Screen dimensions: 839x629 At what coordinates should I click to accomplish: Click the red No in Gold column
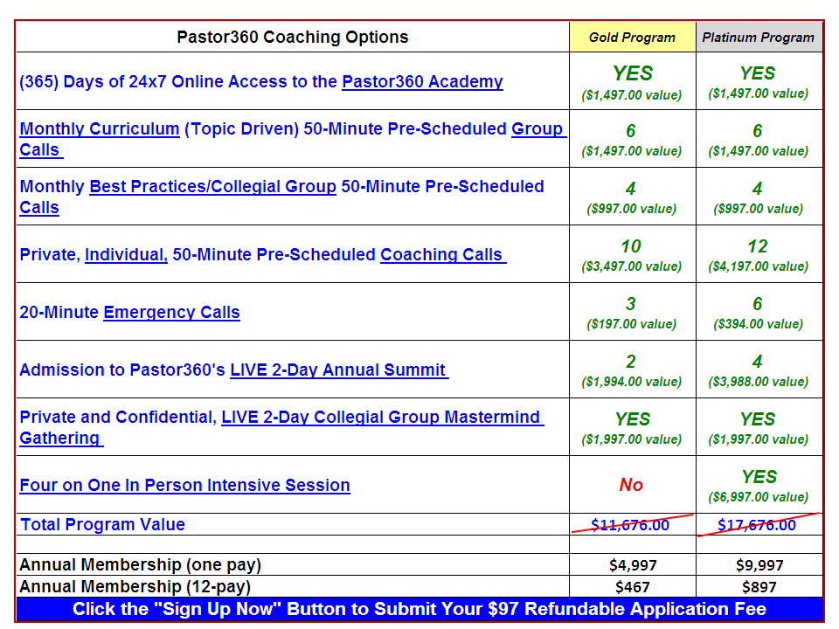click(x=631, y=485)
